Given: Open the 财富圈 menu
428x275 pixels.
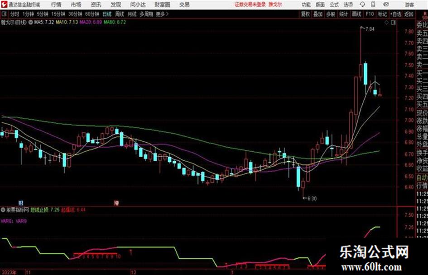Looking at the screenshot, I should tap(162, 5).
